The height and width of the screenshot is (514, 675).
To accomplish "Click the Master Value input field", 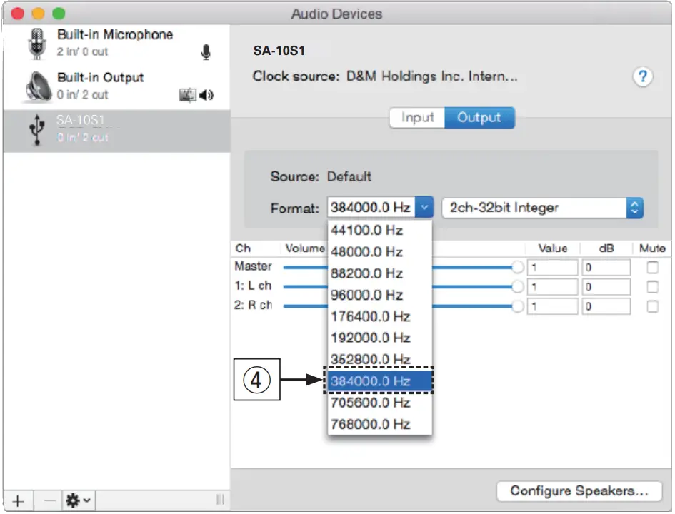I will pyautogui.click(x=552, y=267).
